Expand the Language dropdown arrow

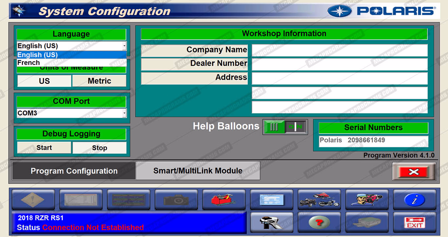(x=124, y=46)
